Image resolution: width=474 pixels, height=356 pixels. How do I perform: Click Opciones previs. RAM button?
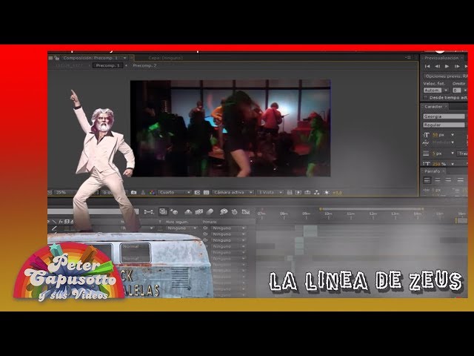coord(446,76)
